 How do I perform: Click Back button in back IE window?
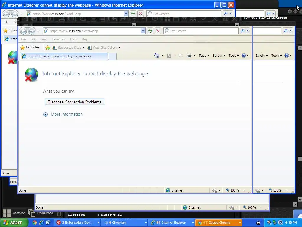click(6, 14)
